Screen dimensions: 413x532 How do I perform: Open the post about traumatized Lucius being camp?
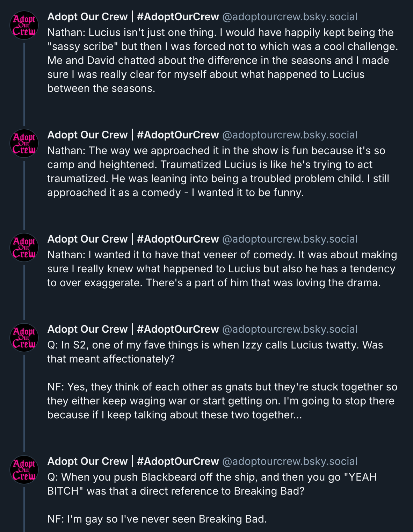[222, 172]
